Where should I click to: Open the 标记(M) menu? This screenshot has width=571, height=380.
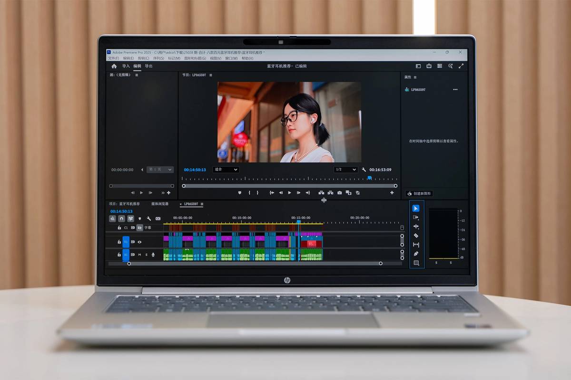tap(174, 58)
